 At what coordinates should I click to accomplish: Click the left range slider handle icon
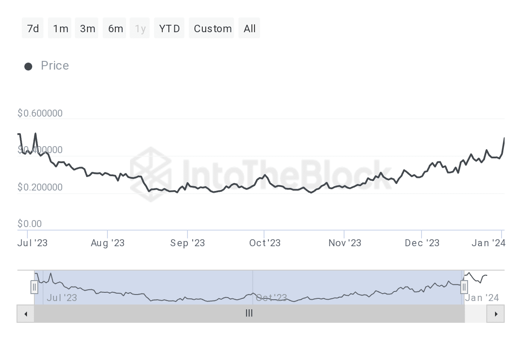(34, 287)
